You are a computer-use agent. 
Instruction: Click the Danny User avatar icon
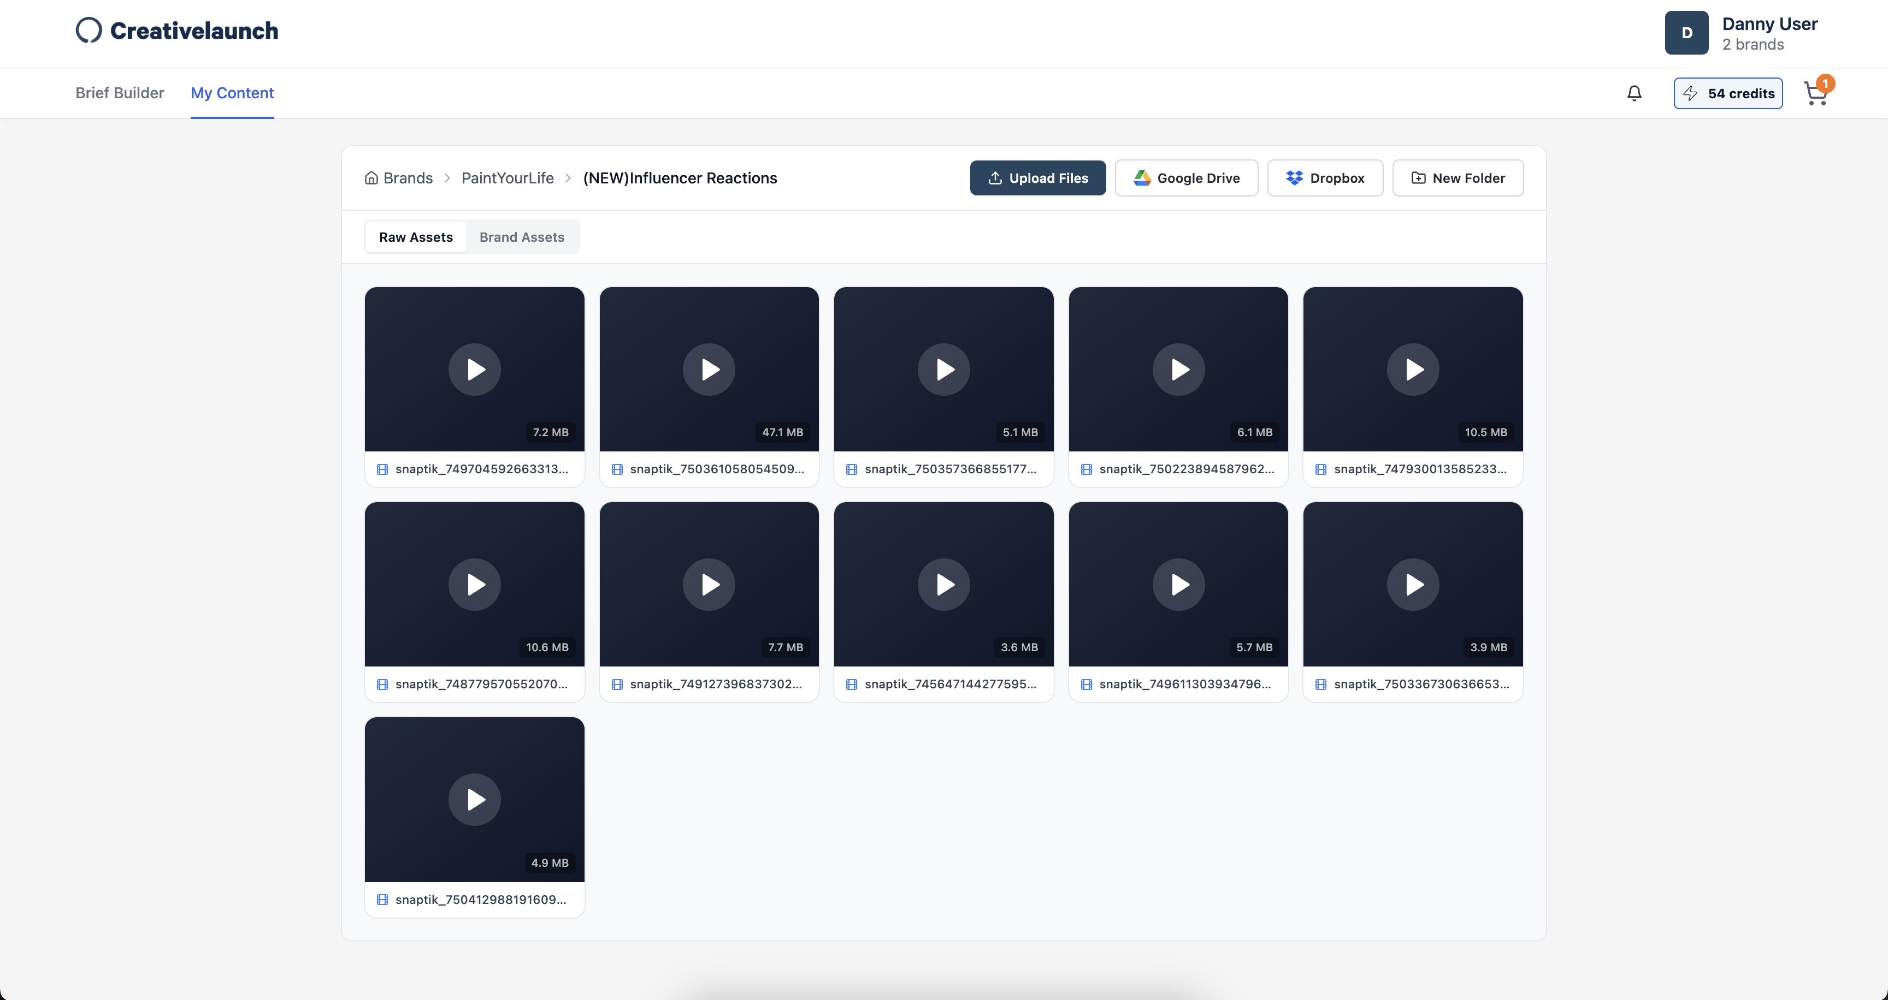(1686, 32)
